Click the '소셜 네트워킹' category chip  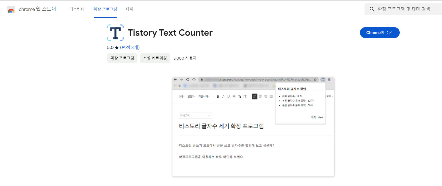coord(155,58)
